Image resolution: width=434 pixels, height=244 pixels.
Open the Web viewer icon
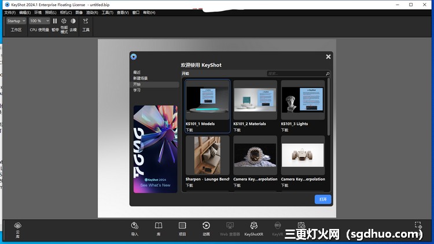(230, 225)
